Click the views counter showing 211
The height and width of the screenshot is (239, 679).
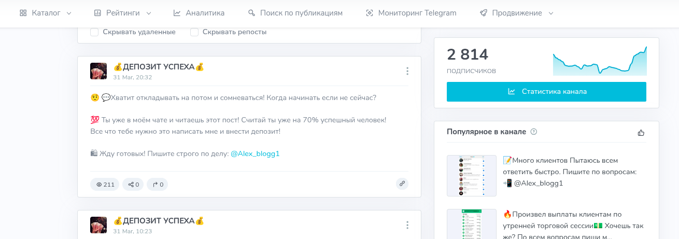[x=105, y=185]
